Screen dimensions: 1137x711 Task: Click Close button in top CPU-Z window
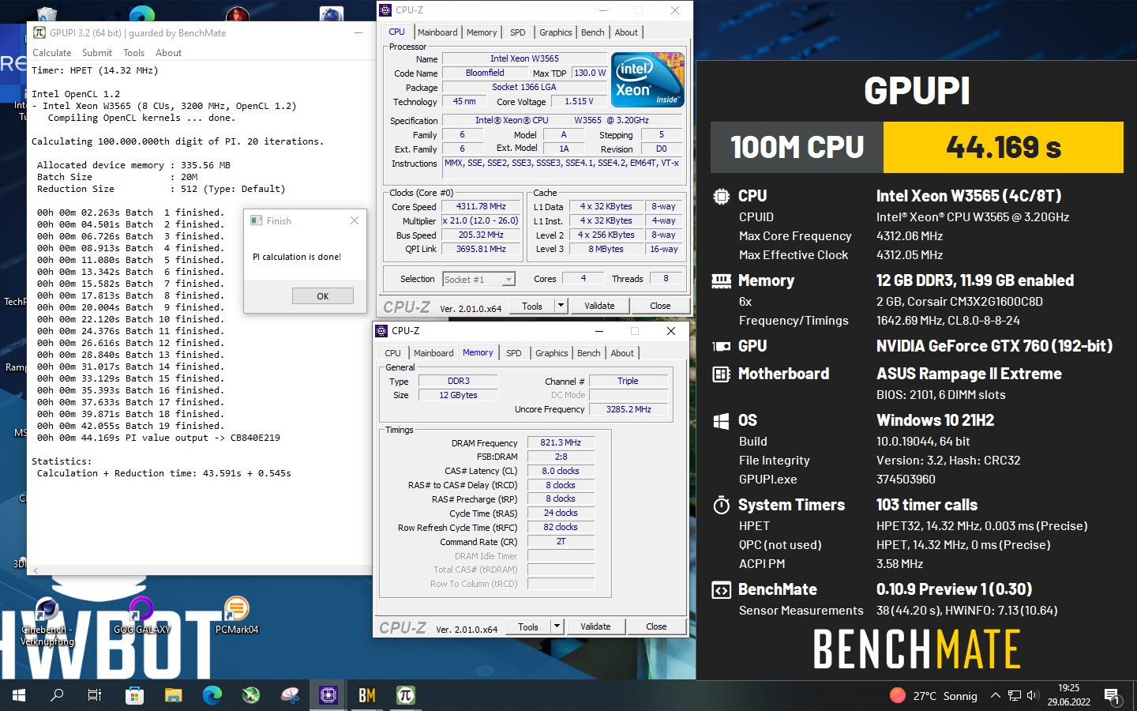pyautogui.click(x=660, y=306)
